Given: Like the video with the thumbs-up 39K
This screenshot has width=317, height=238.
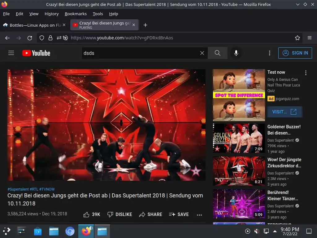Looking at the screenshot, I should coord(92,214).
